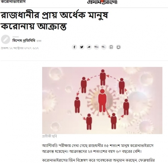This screenshot has height=163, width=168.
Task: Open the করোনাভাইরাস category link
Action: pyautogui.click(x=13, y=2)
